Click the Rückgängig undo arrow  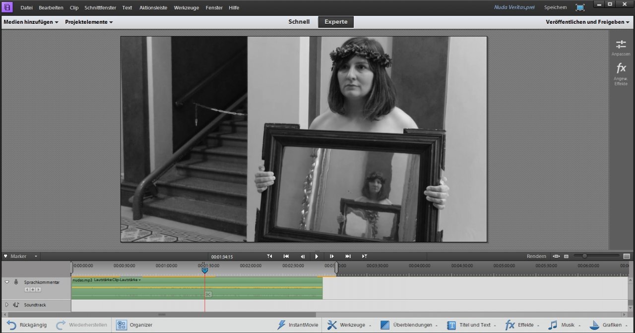[x=11, y=325]
